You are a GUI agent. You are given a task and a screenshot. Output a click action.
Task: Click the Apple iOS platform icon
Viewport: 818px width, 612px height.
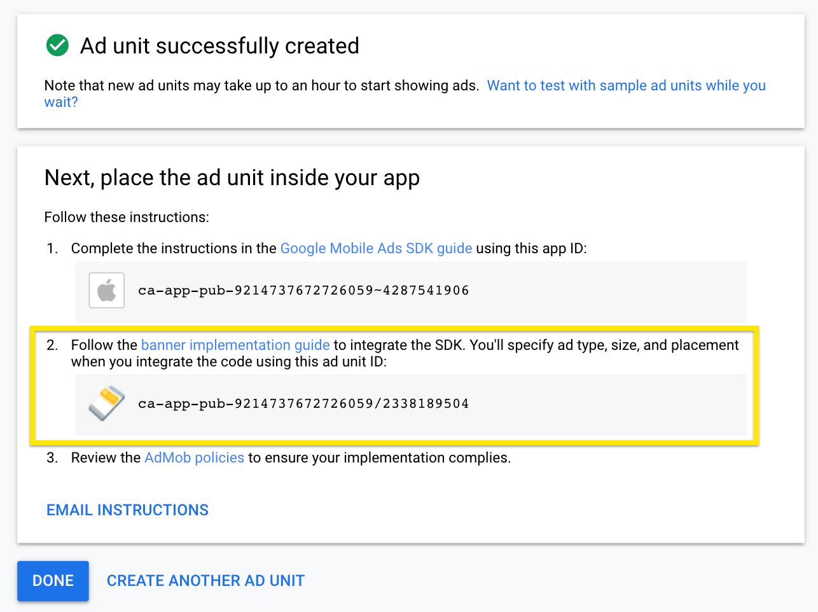click(106, 290)
